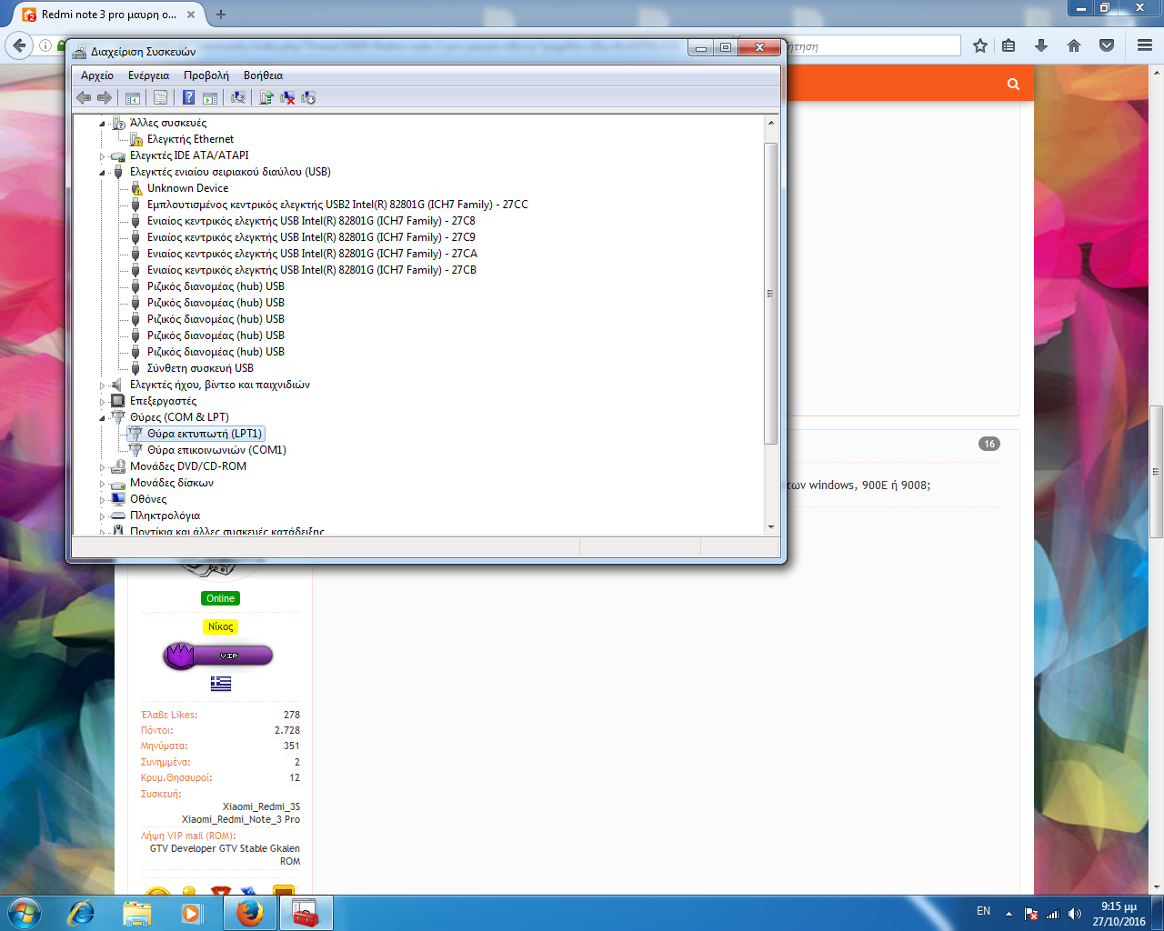Open Firefox downloads arrow icon
Image resolution: width=1164 pixels, height=931 pixels.
coord(1041,45)
